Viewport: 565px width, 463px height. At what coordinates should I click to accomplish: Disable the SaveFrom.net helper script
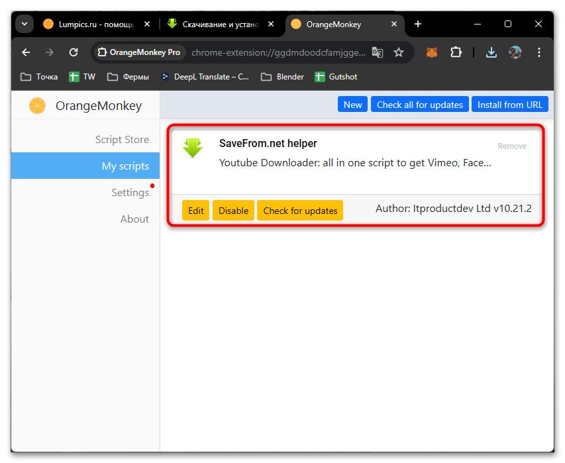[x=233, y=211]
